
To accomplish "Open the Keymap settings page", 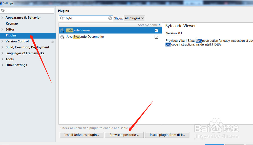I will [x=12, y=23].
